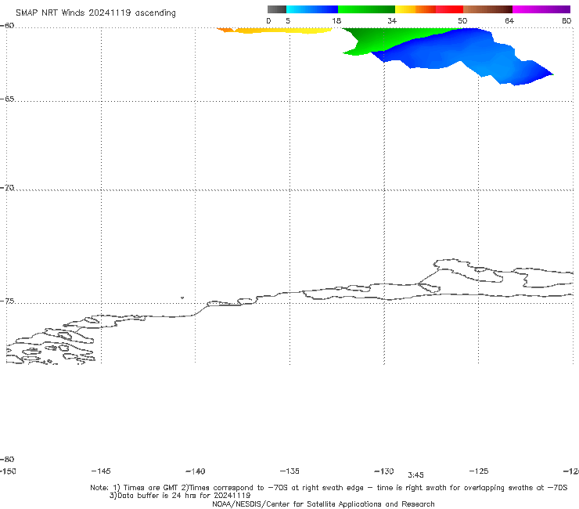Click the title 'SMAP NRT Winds 20241119 ascending'

95,13
